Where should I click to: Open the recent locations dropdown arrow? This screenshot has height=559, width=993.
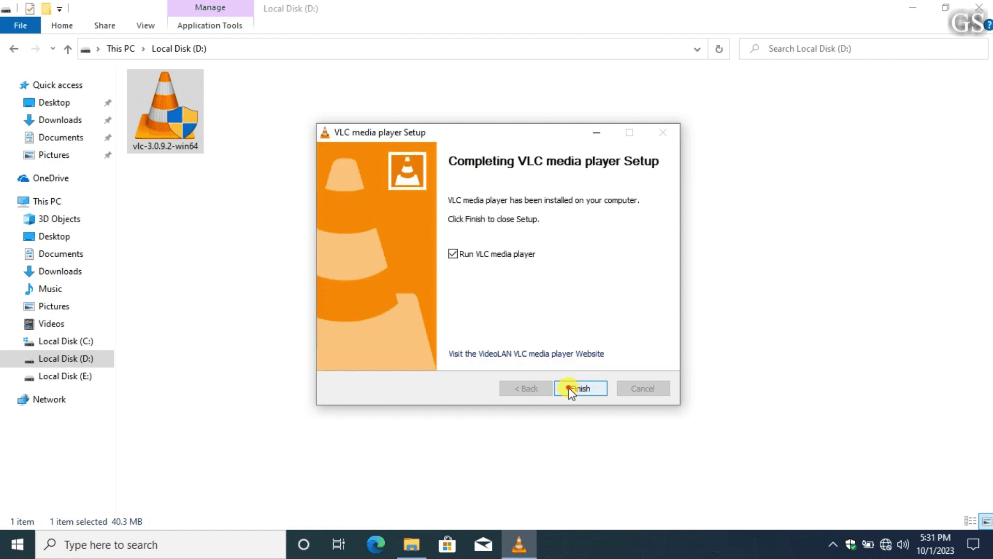(x=53, y=49)
